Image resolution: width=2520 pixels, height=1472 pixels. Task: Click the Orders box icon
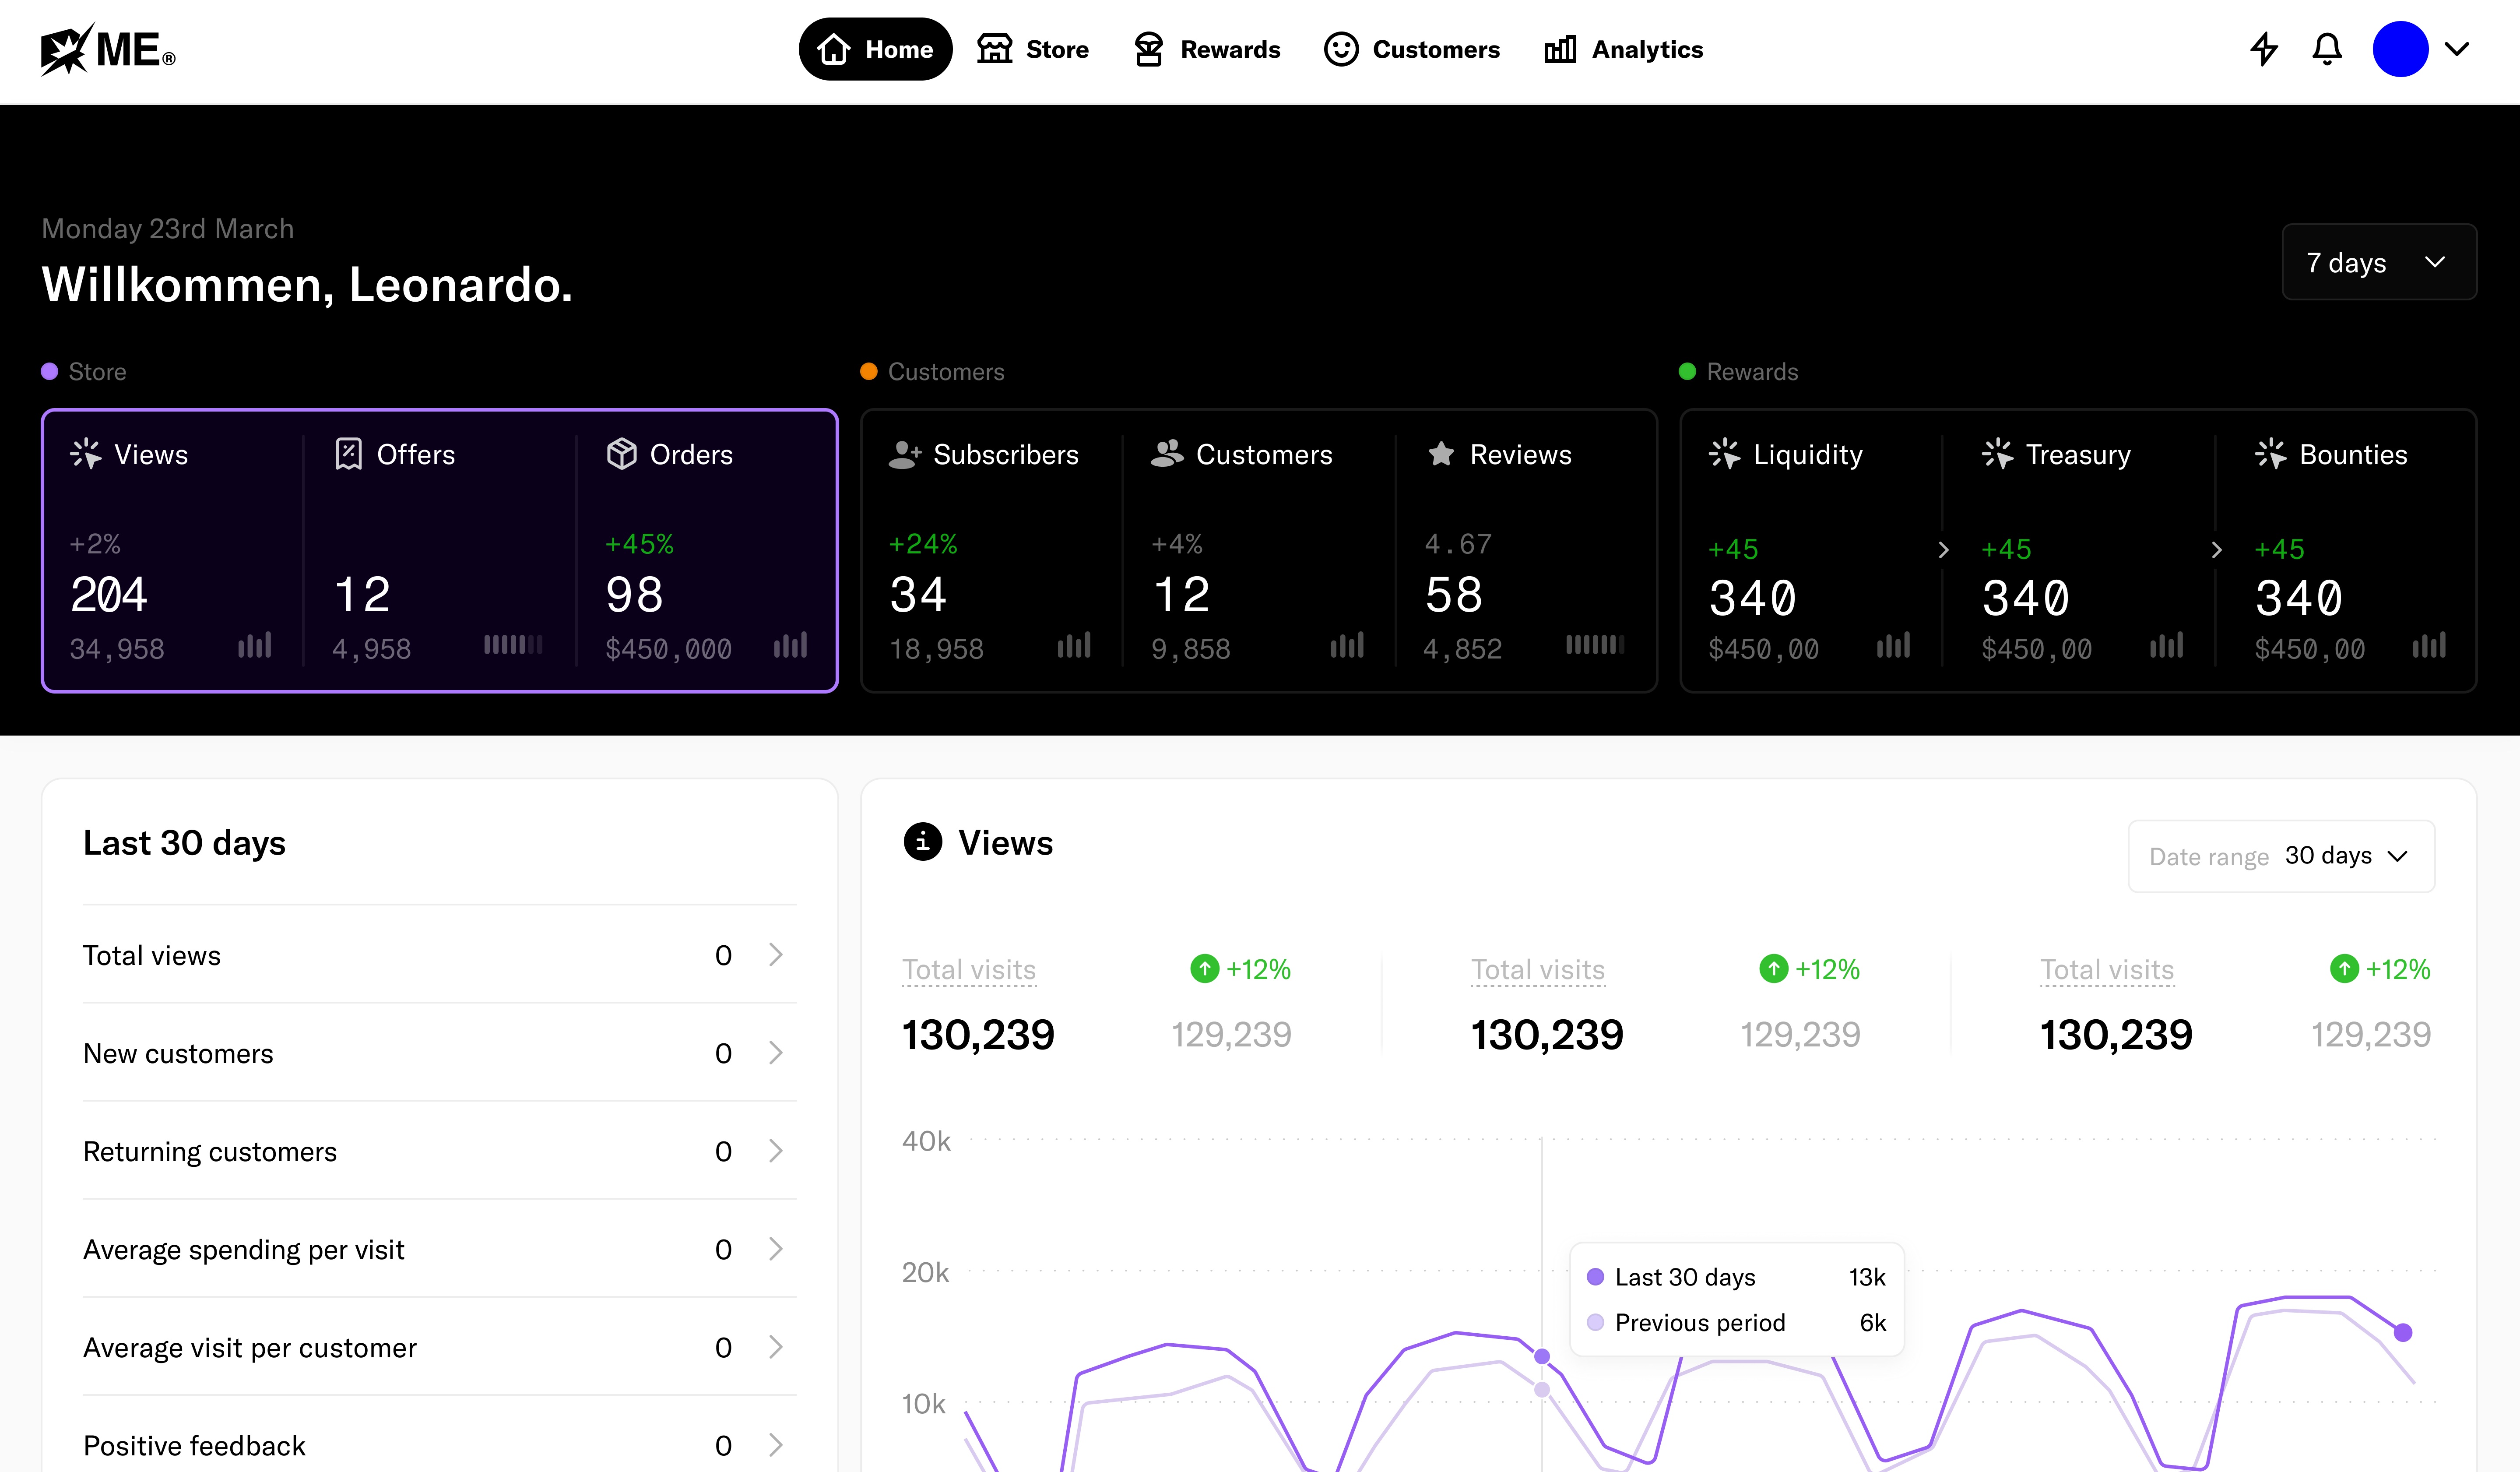pyautogui.click(x=621, y=454)
